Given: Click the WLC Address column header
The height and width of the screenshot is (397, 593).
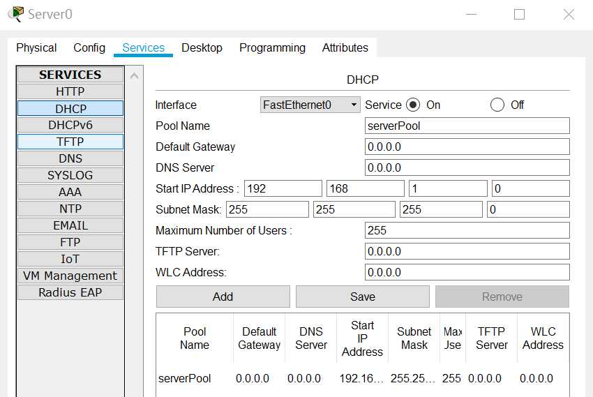Looking at the screenshot, I should point(543,338).
